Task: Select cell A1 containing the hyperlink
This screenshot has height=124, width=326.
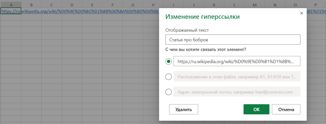Action: point(11,11)
